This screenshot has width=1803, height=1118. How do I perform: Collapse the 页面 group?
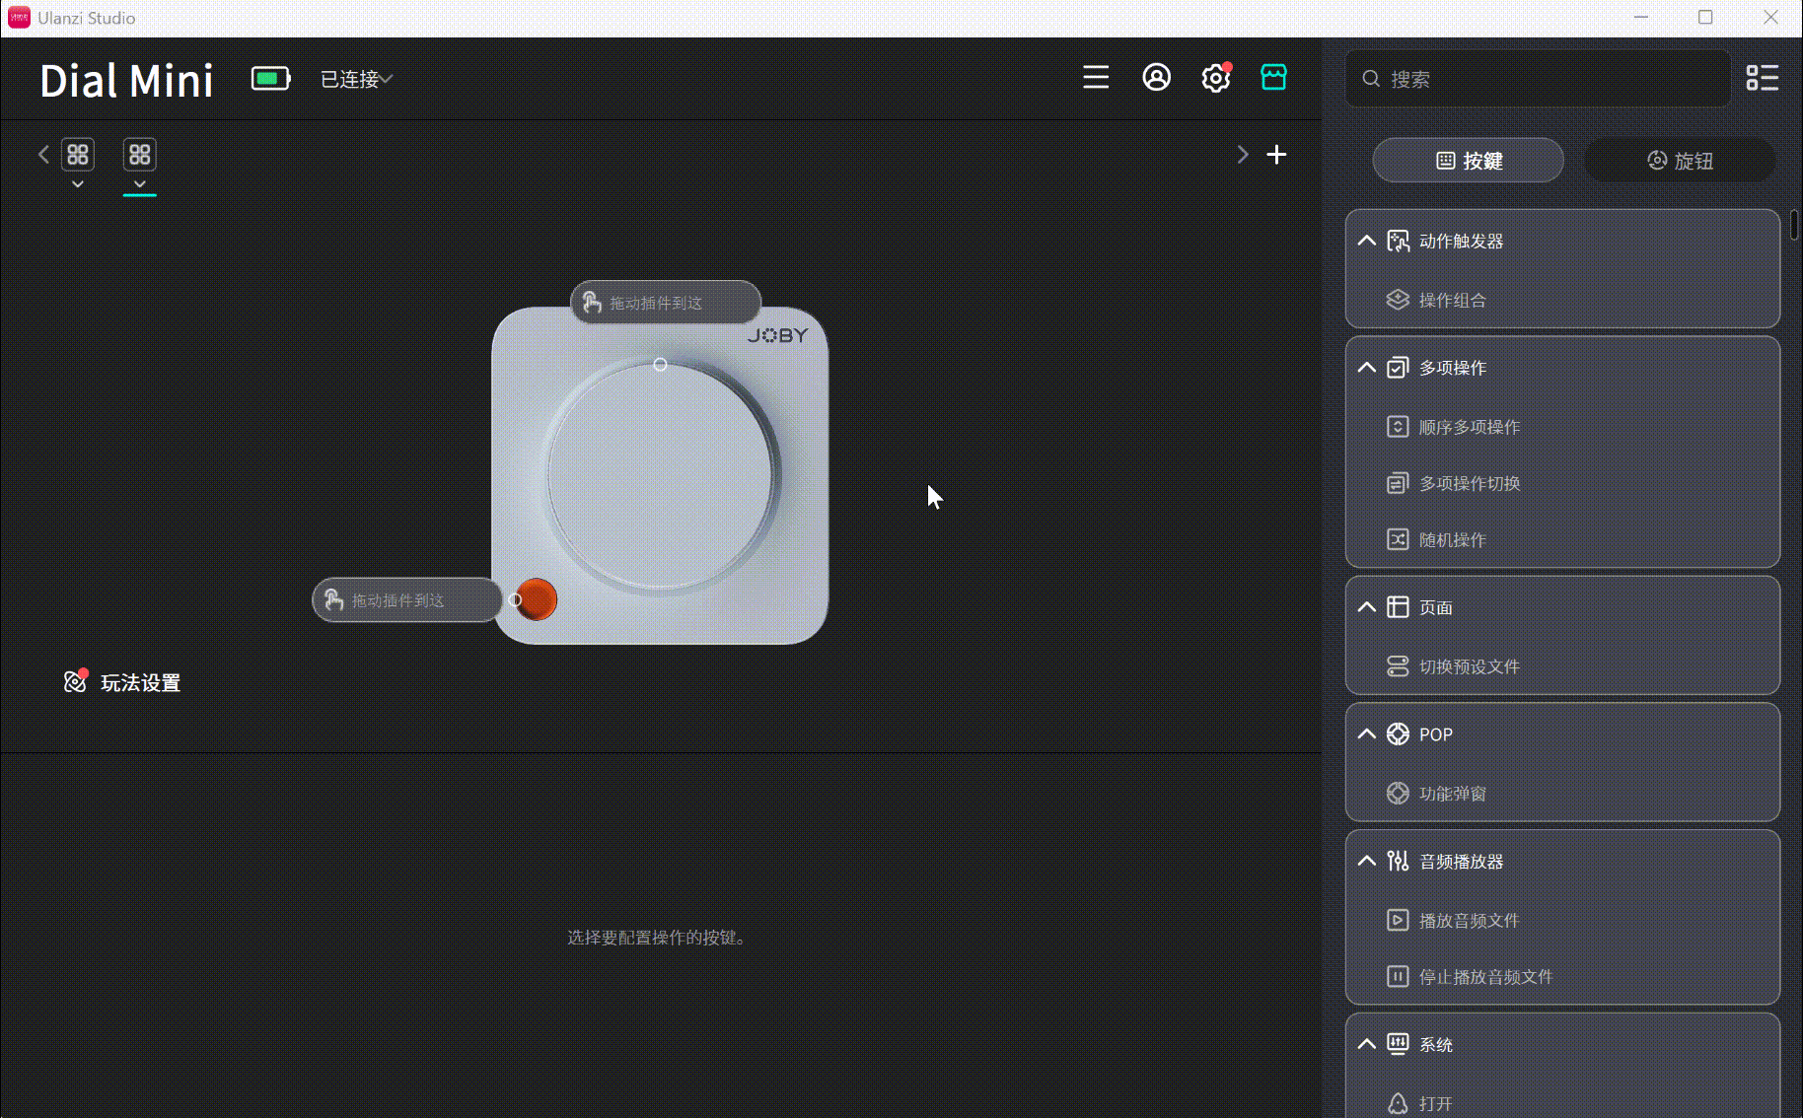pyautogui.click(x=1367, y=607)
